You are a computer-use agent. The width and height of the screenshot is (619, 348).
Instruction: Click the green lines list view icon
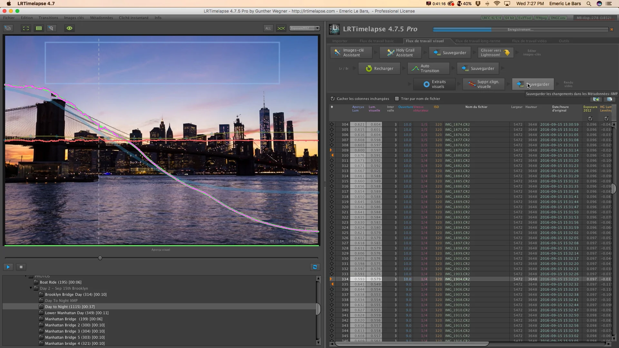[39, 28]
